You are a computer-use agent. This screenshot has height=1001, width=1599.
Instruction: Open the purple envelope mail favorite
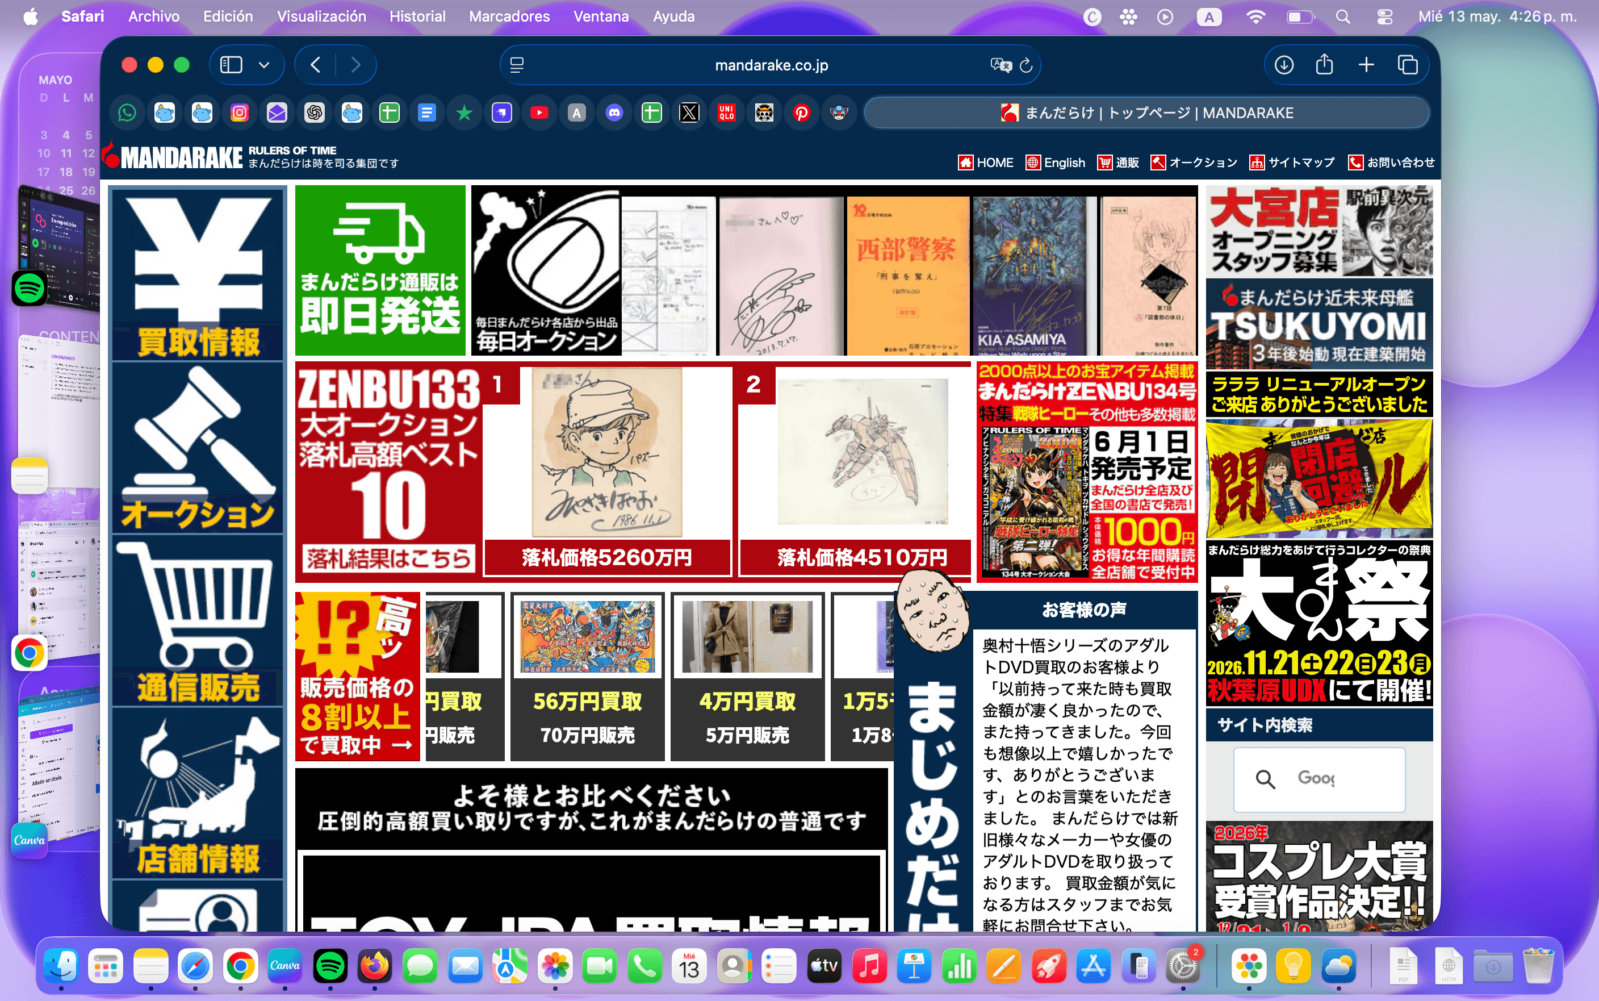point(277,113)
